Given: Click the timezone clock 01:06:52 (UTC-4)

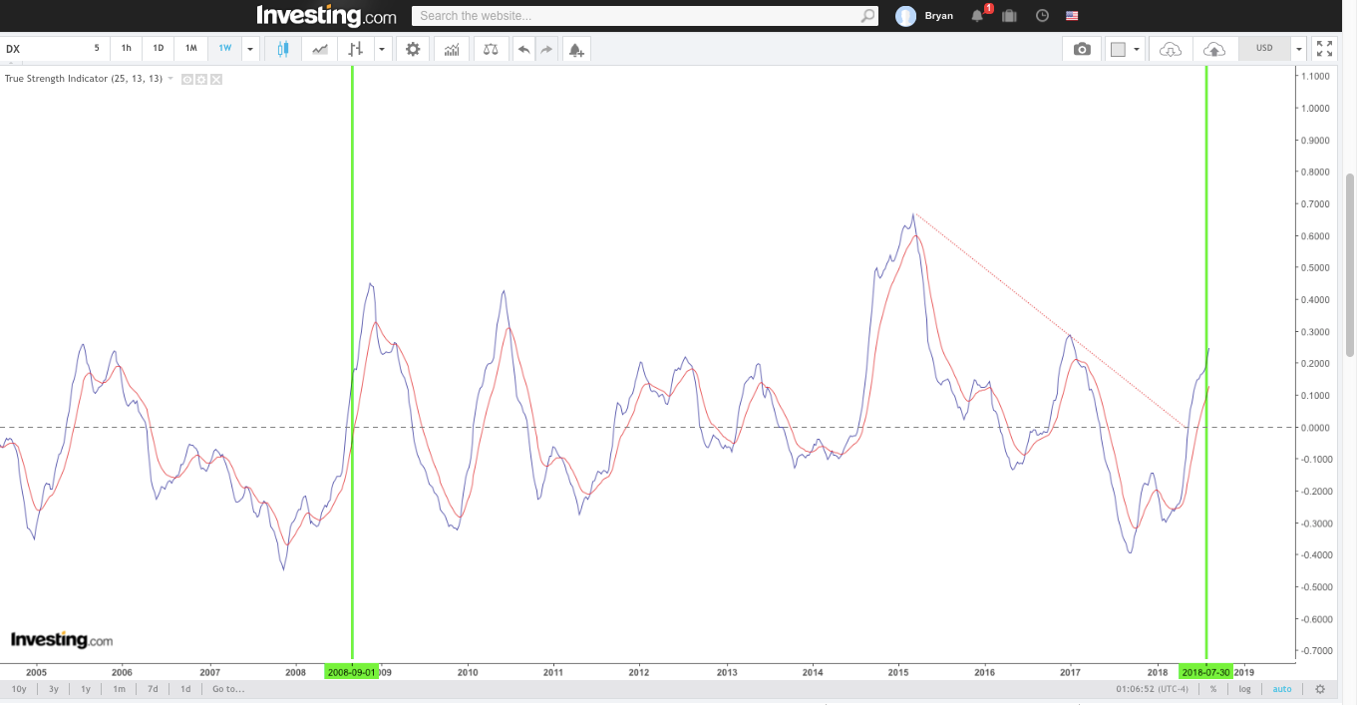Looking at the screenshot, I should [x=1155, y=689].
